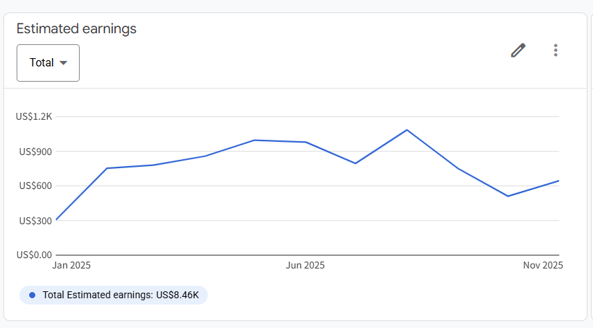The width and height of the screenshot is (593, 328).
Task: Click the line's starting point above Jan 2025
Action: [x=56, y=220]
